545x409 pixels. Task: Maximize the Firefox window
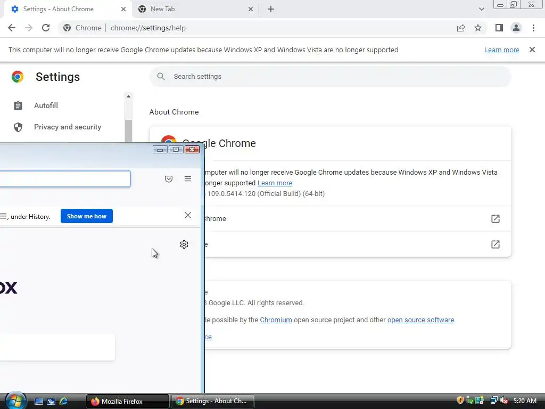coord(176,150)
